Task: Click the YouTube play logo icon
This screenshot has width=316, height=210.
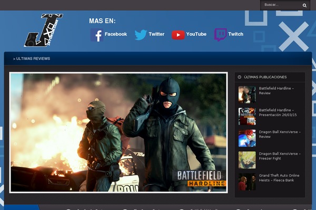Action: (x=178, y=35)
